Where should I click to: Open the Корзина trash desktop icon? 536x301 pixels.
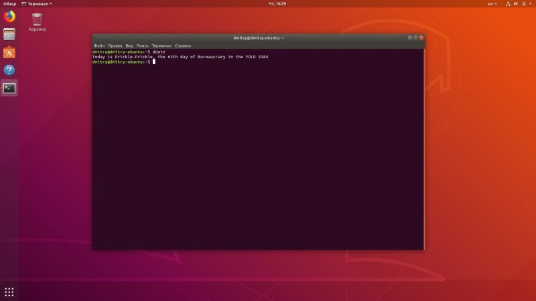pyautogui.click(x=37, y=22)
